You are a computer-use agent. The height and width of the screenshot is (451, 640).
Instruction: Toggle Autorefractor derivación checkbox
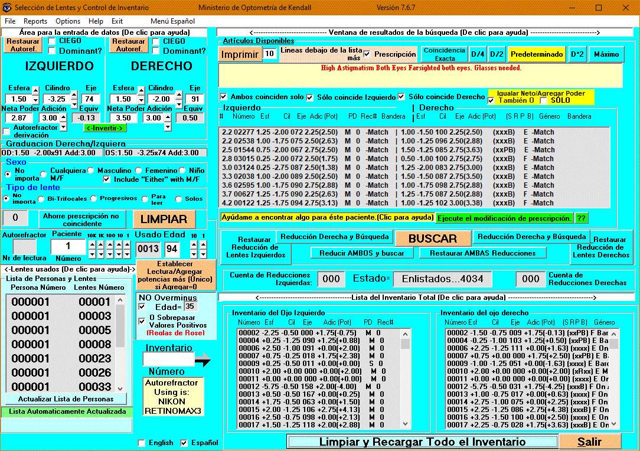(x=6, y=131)
